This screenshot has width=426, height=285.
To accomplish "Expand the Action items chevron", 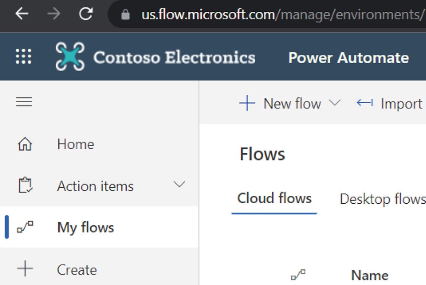I will [x=179, y=185].
